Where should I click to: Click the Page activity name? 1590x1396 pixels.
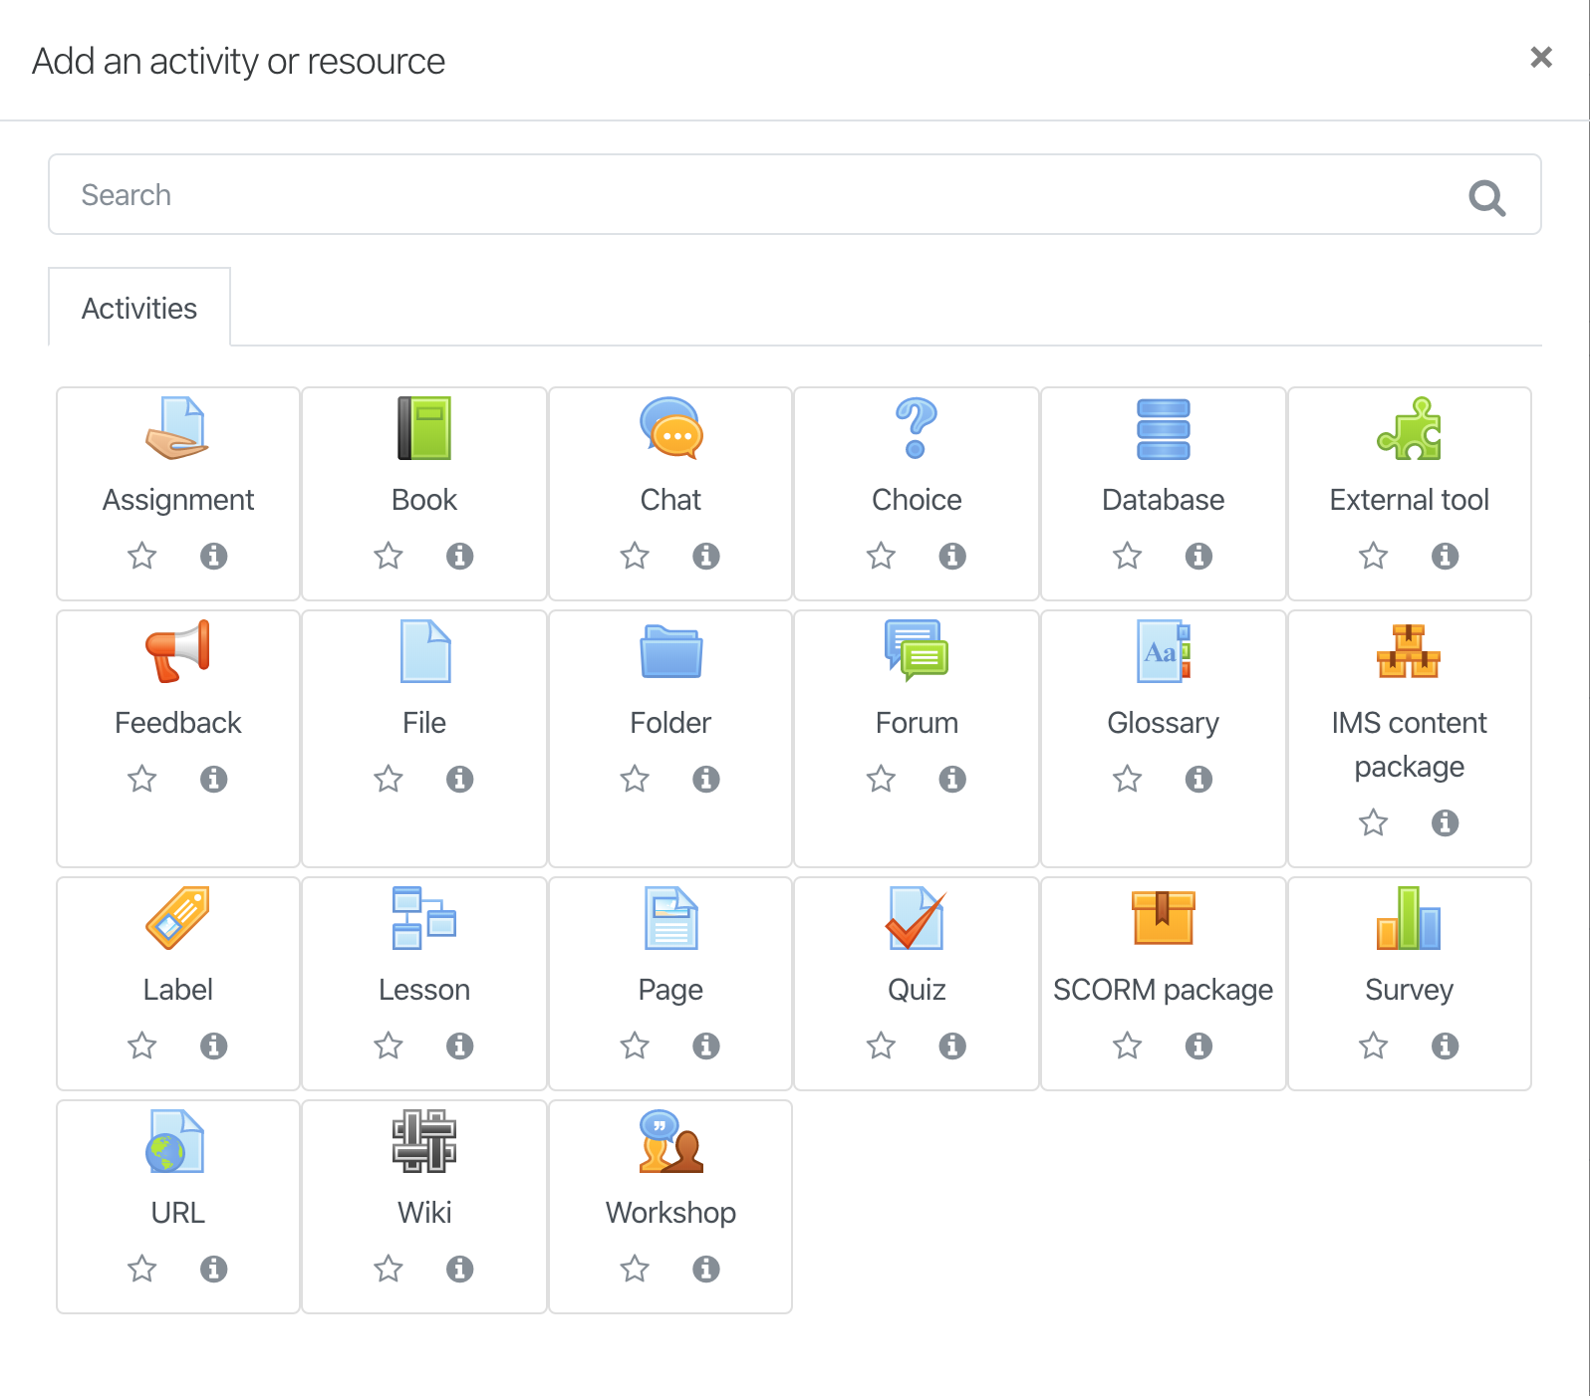pos(670,990)
